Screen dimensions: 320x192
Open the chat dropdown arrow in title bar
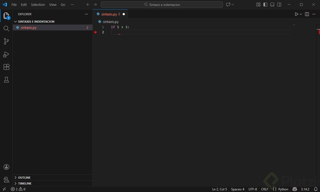pyautogui.click(x=233, y=5)
